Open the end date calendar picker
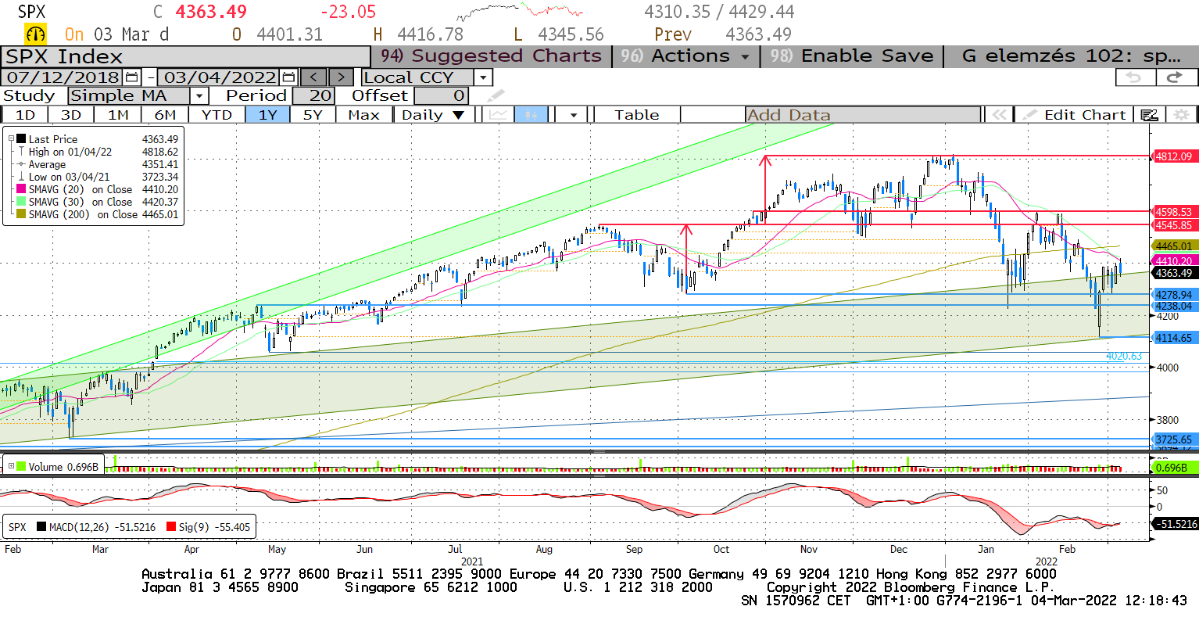This screenshot has width=1199, height=635. click(288, 77)
